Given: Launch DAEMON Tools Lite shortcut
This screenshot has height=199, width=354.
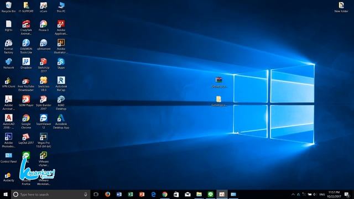Looking at the screenshot, I should (x=26, y=46).
